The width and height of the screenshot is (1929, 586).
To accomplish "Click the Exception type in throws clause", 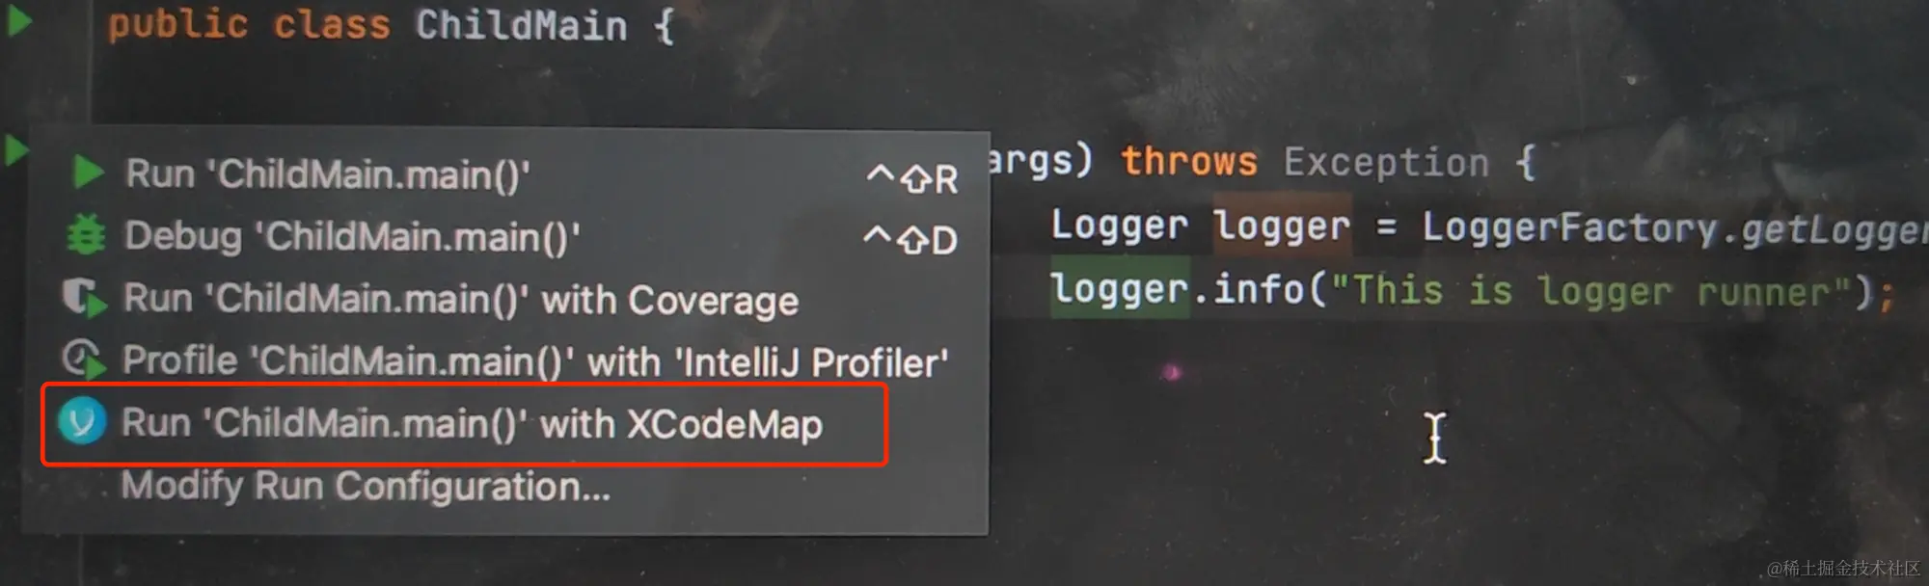I will point(1386,163).
